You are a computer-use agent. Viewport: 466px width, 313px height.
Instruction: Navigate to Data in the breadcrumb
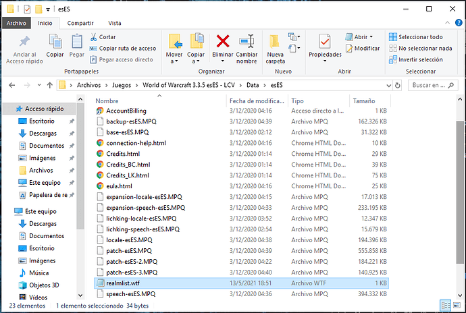coord(253,85)
